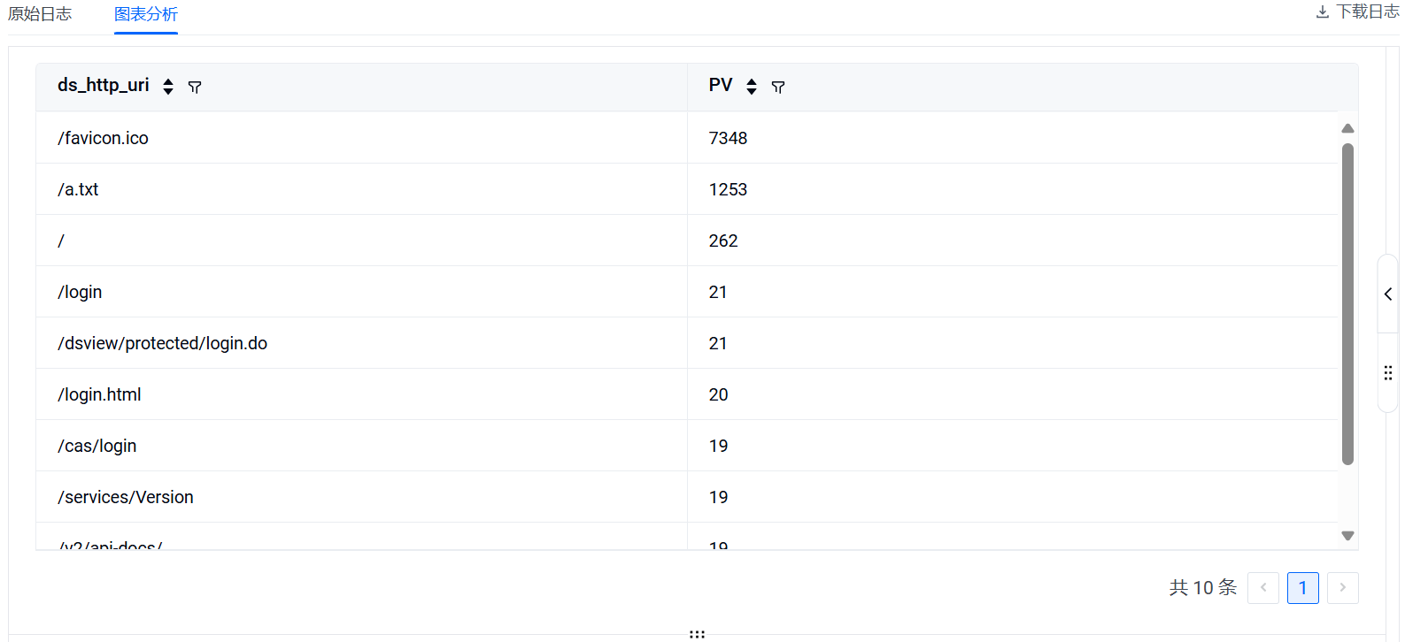This screenshot has height=642, width=1405.
Task: Sort the ds_http_uri column
Action: click(x=168, y=87)
